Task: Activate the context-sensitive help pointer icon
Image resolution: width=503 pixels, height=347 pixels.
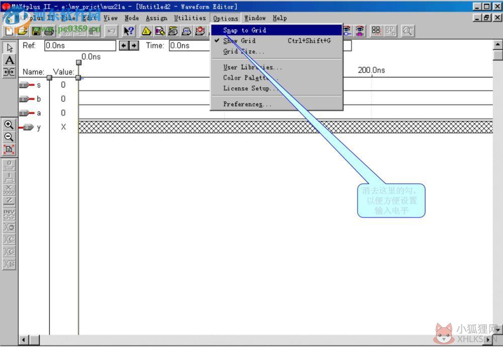Action: [x=129, y=31]
